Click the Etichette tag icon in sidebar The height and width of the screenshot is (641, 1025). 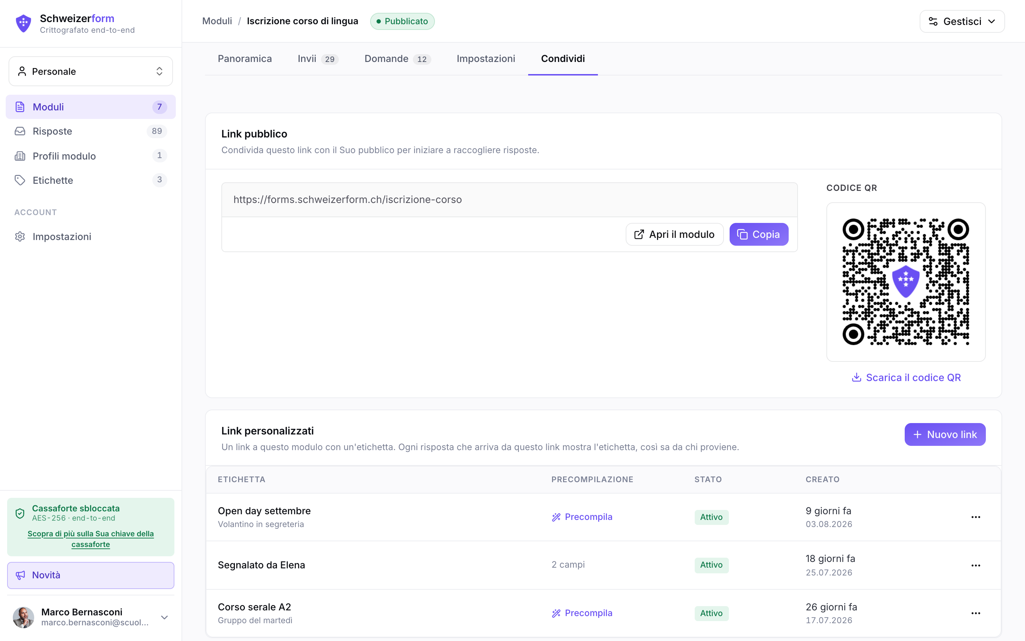20,180
